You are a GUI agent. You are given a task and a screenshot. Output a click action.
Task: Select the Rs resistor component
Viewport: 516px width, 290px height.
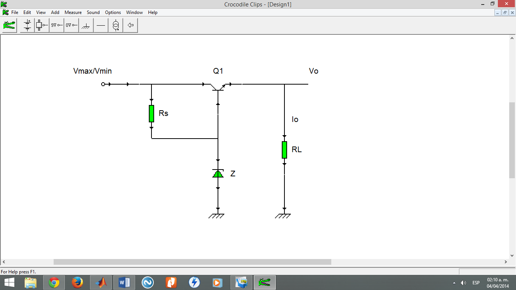click(x=151, y=114)
